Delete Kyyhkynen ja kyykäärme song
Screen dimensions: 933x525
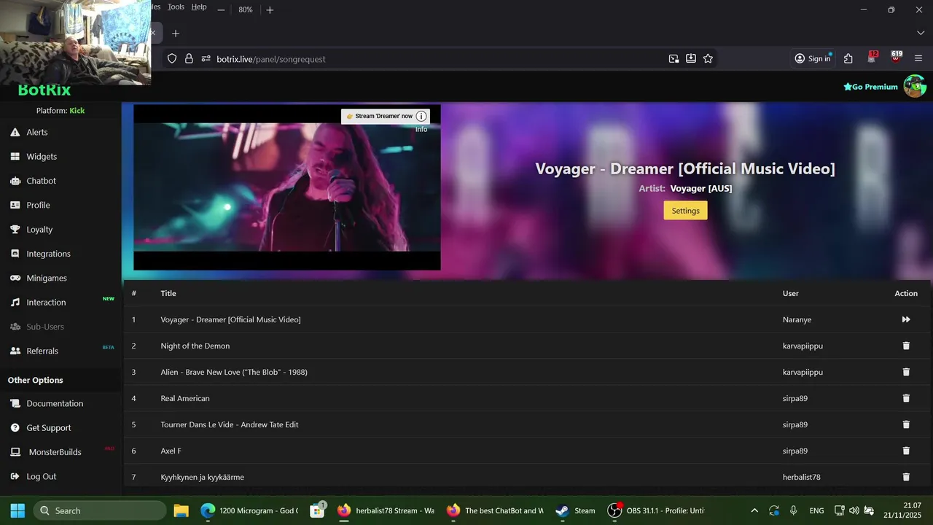click(906, 477)
